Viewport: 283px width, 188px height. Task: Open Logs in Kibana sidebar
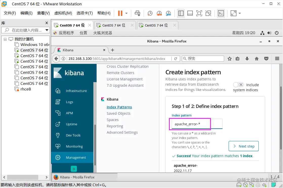click(72, 102)
